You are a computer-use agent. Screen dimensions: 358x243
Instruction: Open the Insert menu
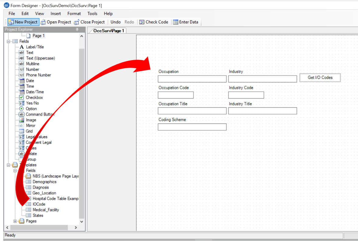(56, 13)
